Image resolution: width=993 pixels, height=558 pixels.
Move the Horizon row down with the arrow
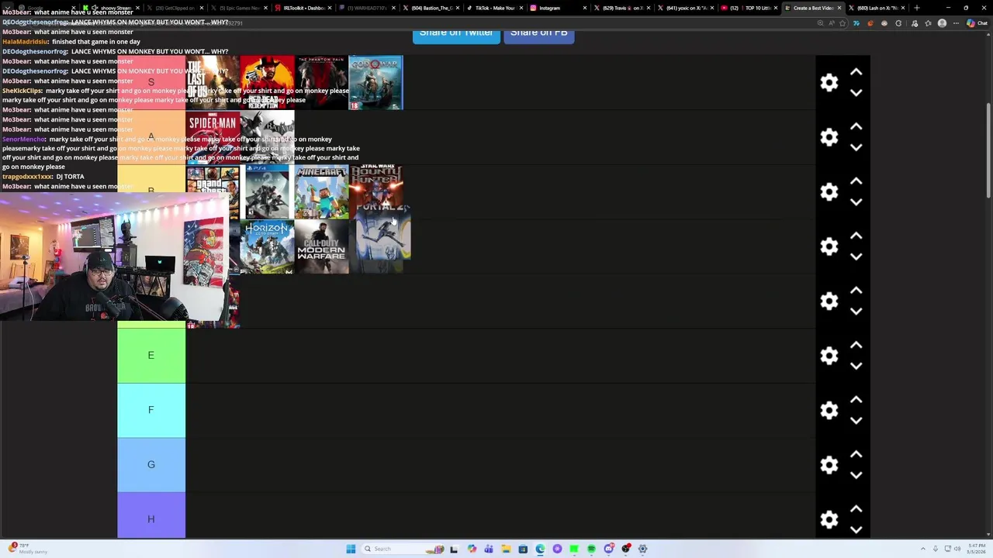coord(856,257)
